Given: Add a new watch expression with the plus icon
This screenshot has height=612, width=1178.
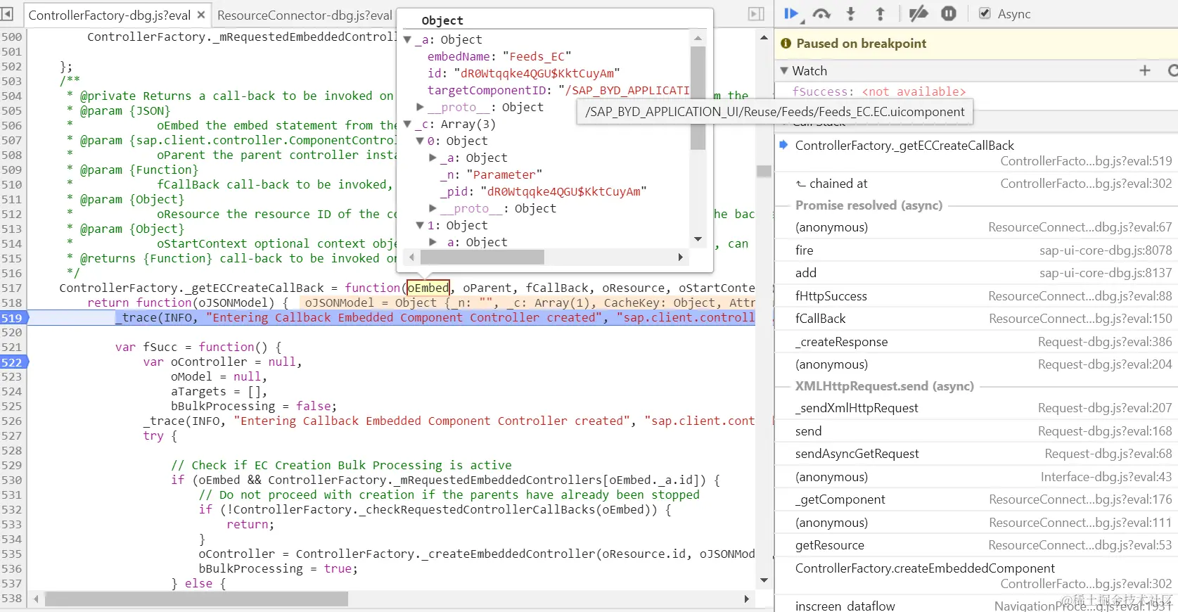Looking at the screenshot, I should click(x=1145, y=70).
